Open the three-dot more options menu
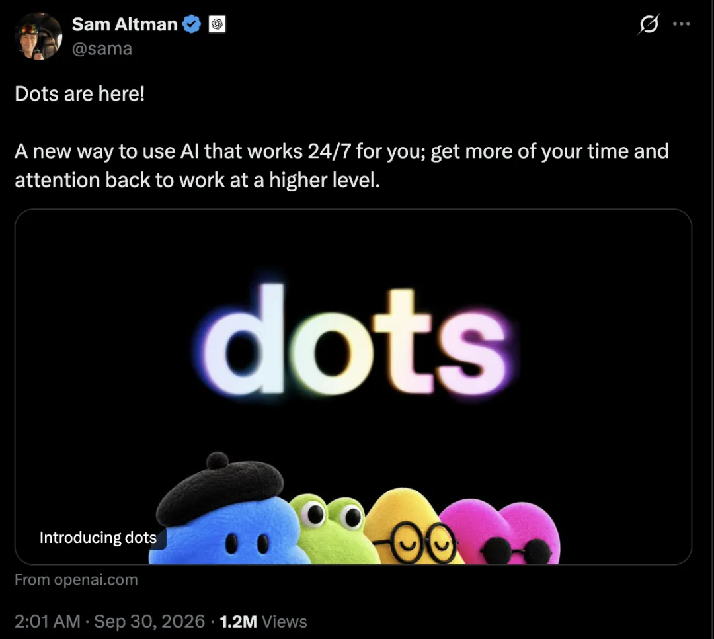The image size is (714, 639). (681, 24)
